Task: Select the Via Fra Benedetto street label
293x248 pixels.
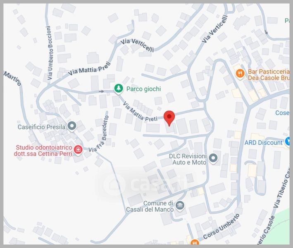Action: 99,134
